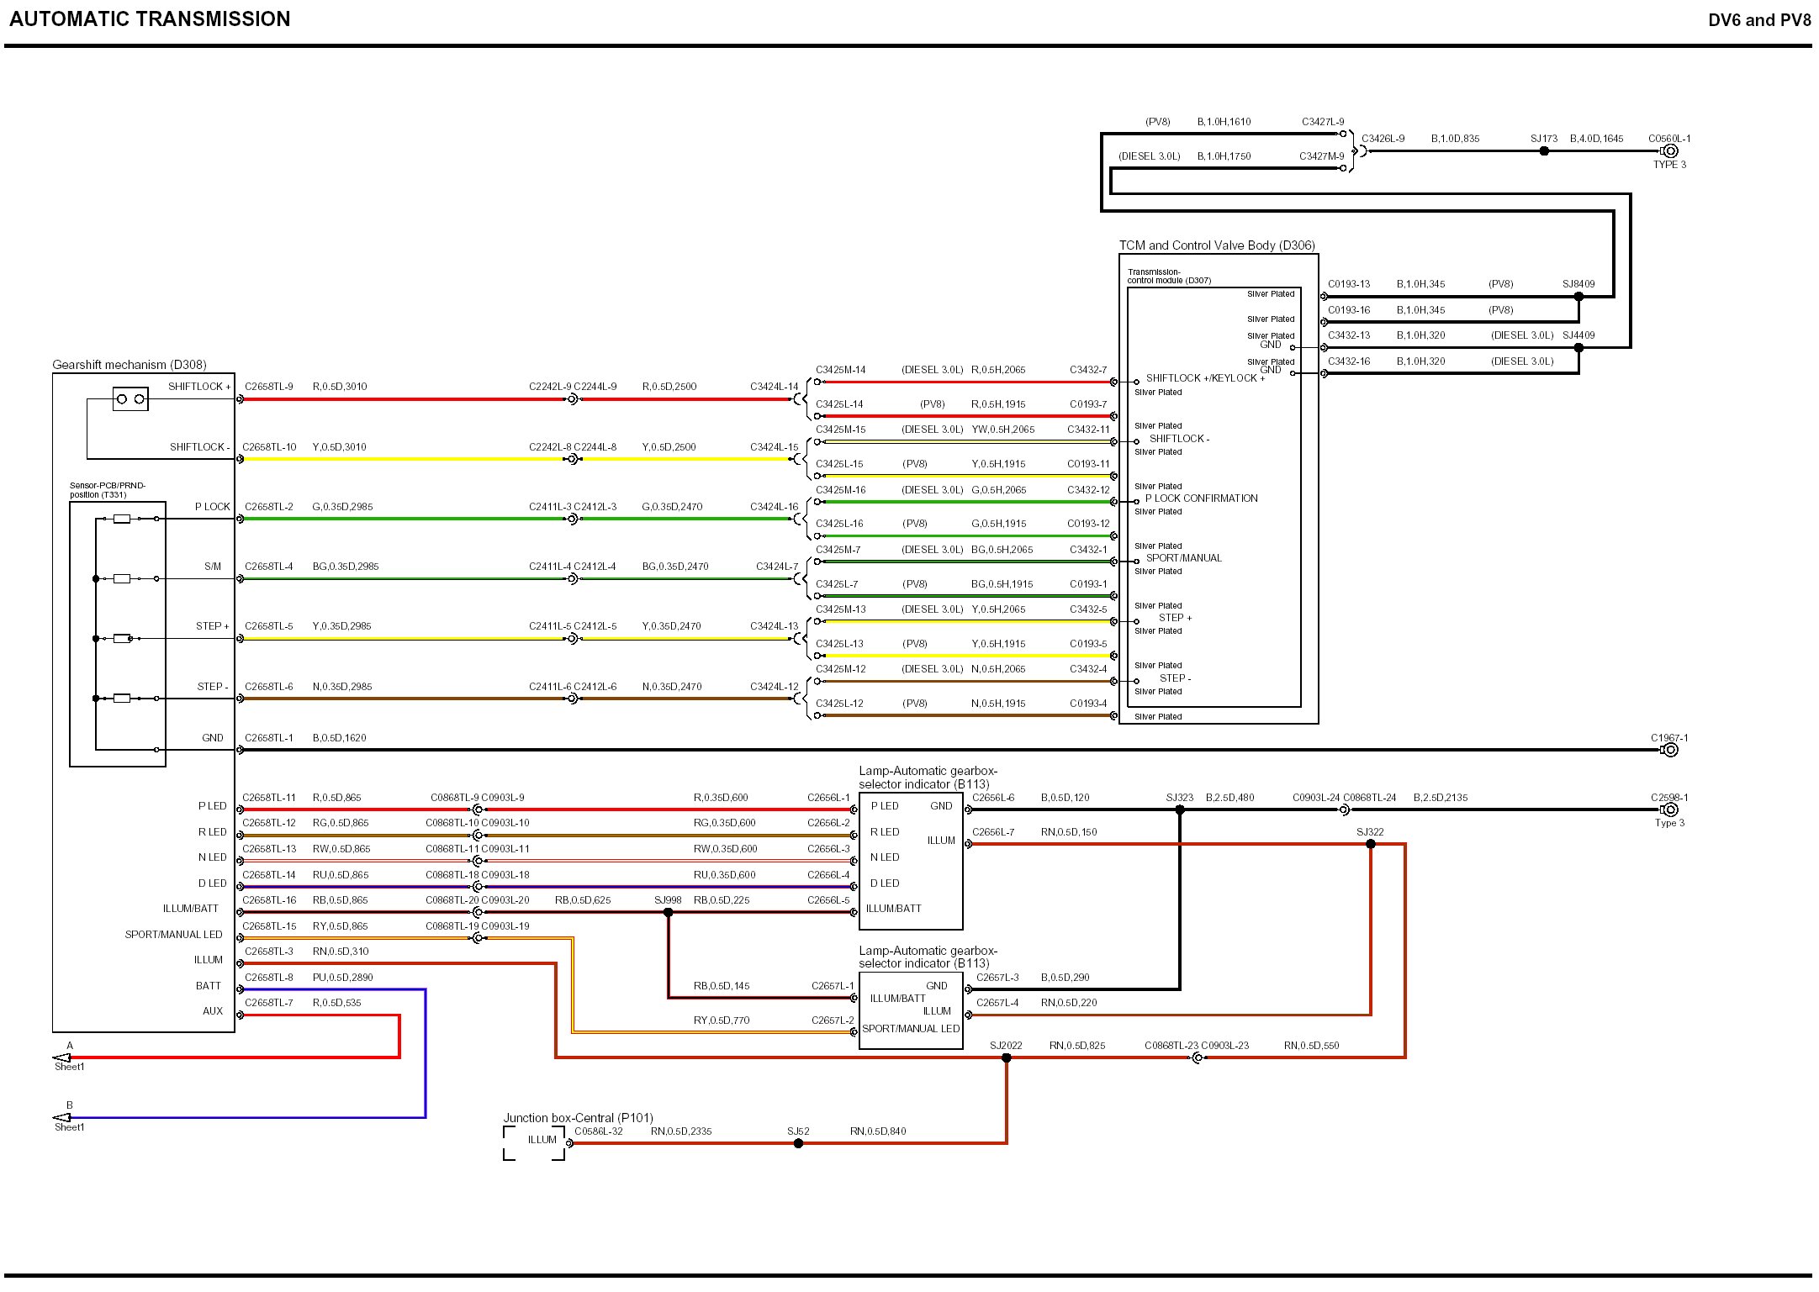The image size is (1819, 1292).
Task: Select the Sensor-PCB/PRND-position (T331) label
Action: click(108, 490)
